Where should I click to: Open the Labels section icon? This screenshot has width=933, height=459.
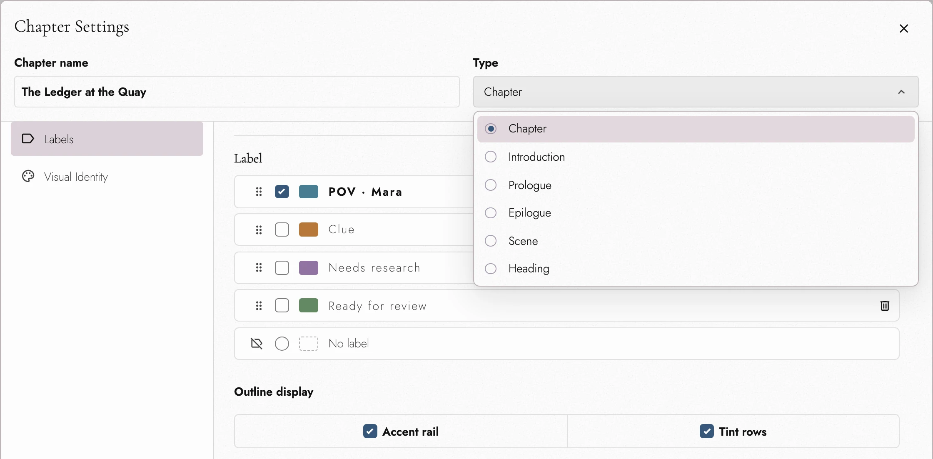tap(28, 139)
